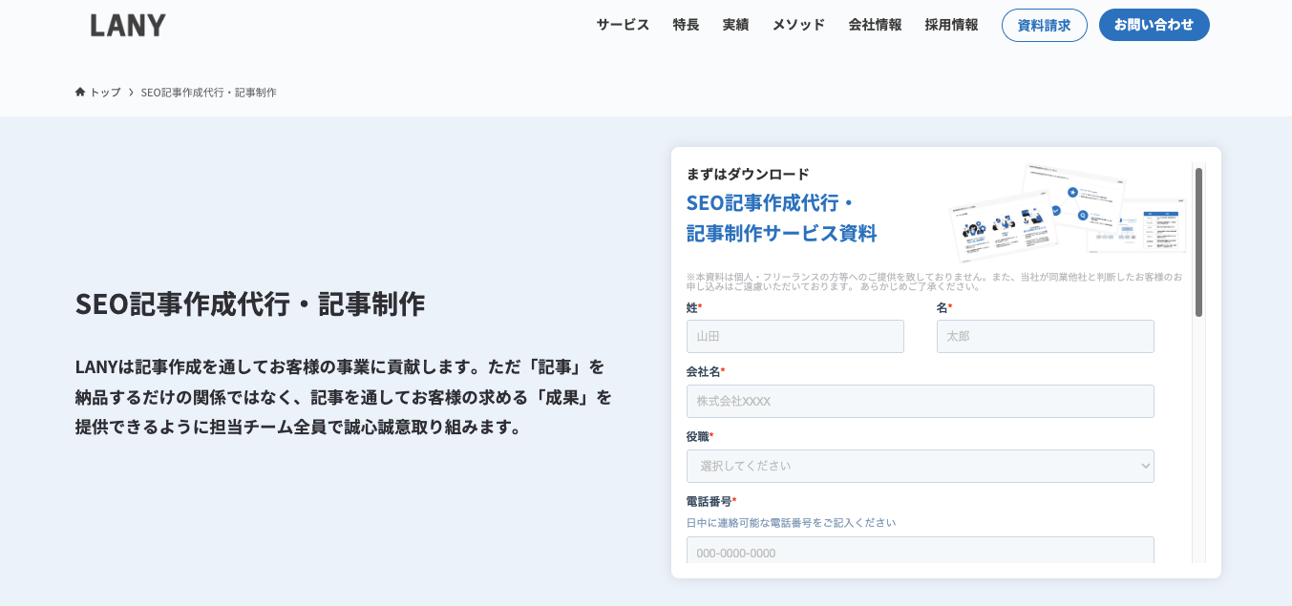1292x606 pixels.
Task: Click the LANY logo in the header
Action: coord(128,25)
